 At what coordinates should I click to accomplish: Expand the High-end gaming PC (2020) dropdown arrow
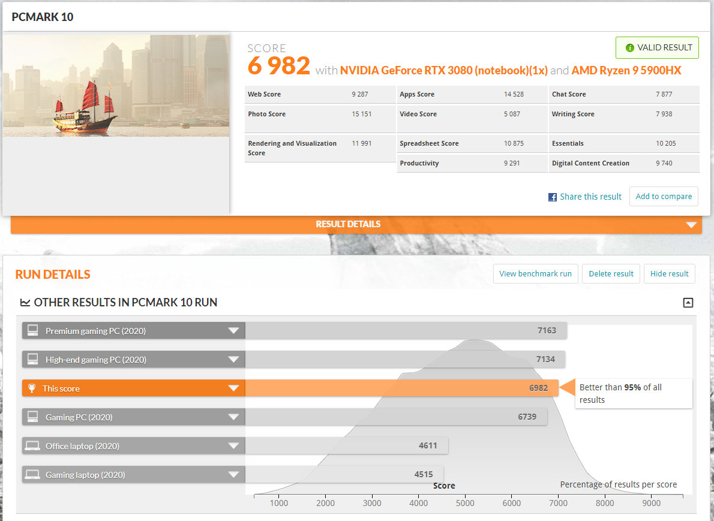coord(233,360)
